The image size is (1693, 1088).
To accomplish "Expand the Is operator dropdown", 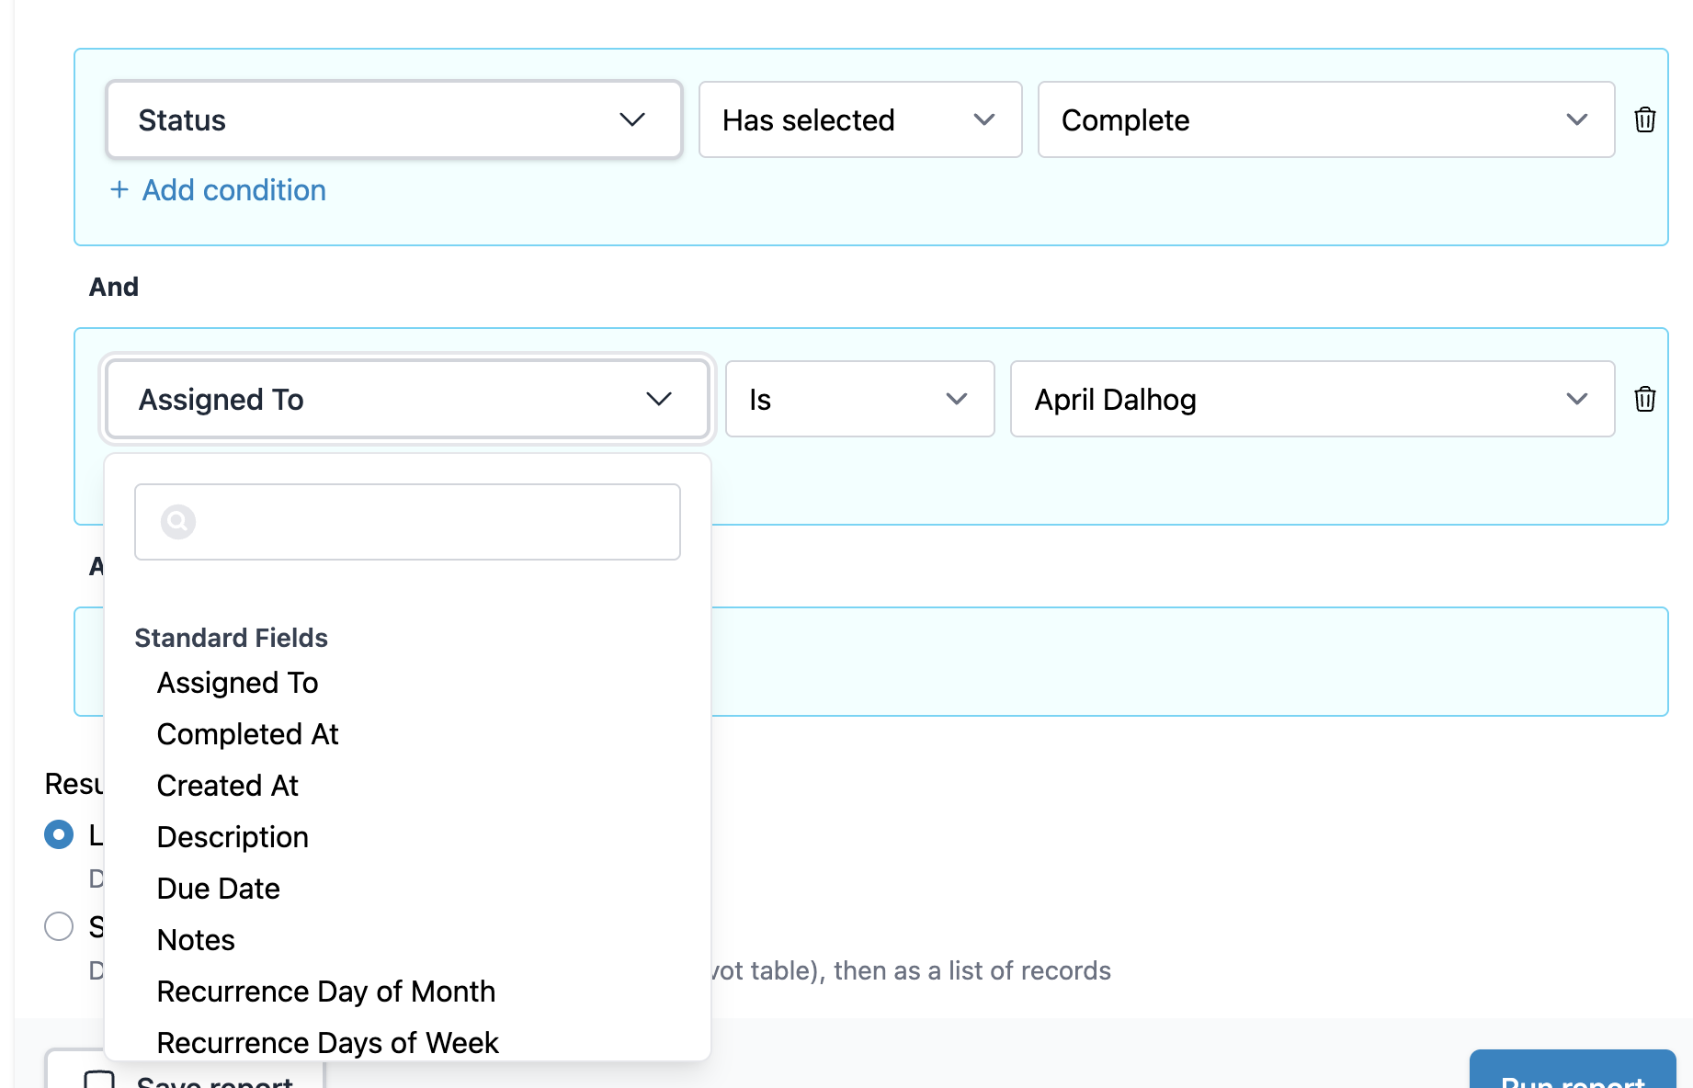I will (859, 400).
